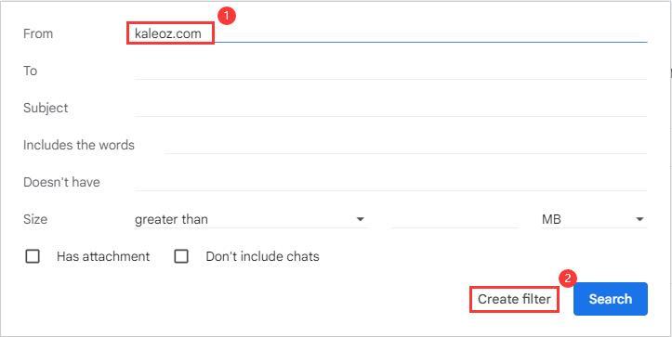Focus the Doesn't have field
672x337 pixels.
390,182
